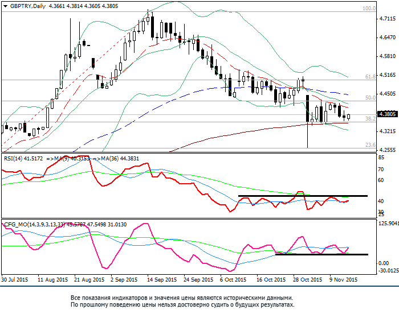399x314 pixels.
Task: Click the RSI scale value 60
Action: [x=381, y=180]
